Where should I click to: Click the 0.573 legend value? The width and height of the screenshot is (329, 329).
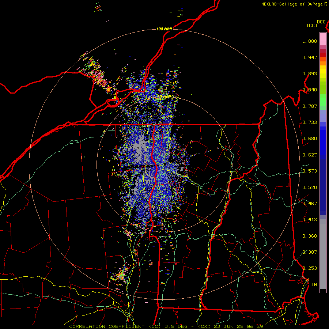pos(310,171)
